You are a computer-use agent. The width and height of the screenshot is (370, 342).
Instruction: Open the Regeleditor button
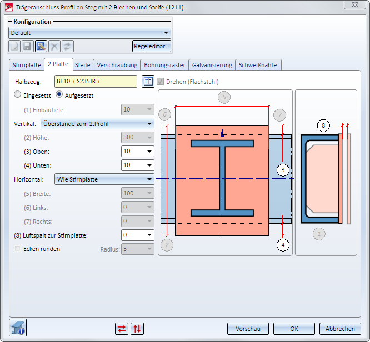coord(151,46)
